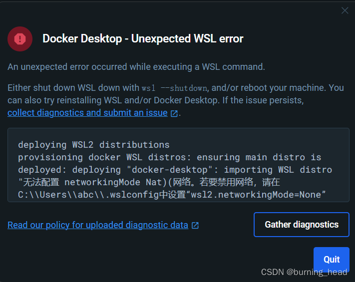Click the unexpected error occurred sentence
Screen dimensions: 355x282
136,67
